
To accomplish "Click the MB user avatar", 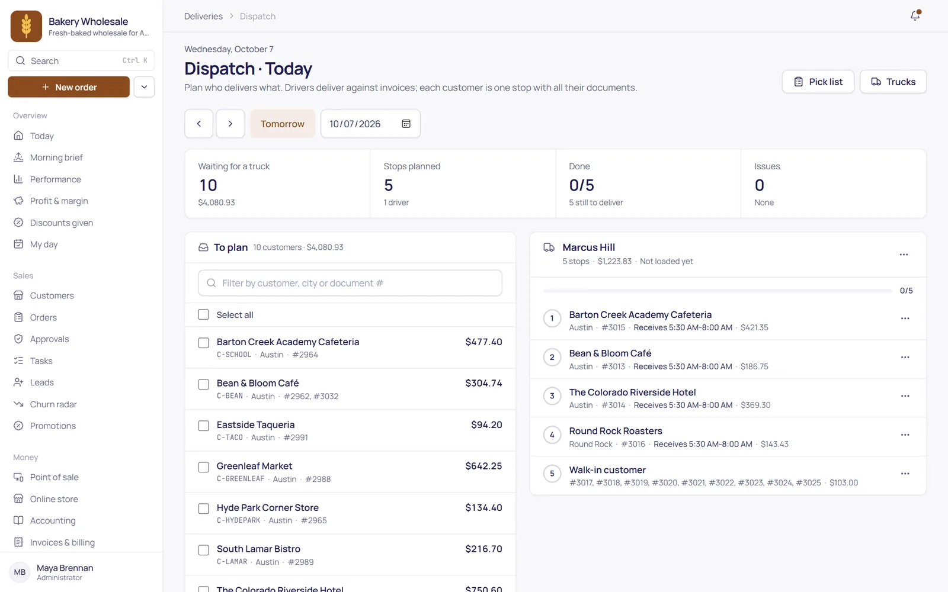I will [20, 572].
